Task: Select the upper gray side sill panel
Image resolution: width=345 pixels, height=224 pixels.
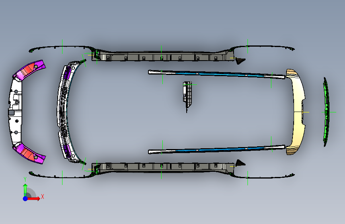Action: pos(163,56)
